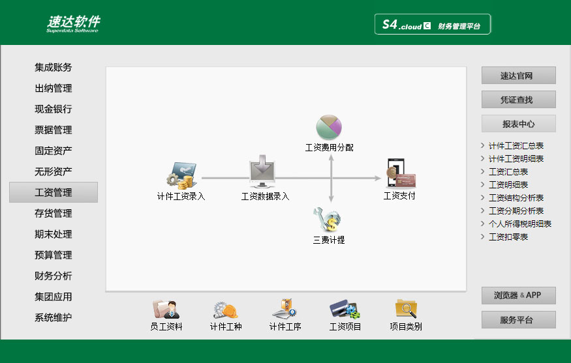The width and height of the screenshot is (571, 363).
Task: Open the 工资扣零表 report link
Action: (x=508, y=237)
